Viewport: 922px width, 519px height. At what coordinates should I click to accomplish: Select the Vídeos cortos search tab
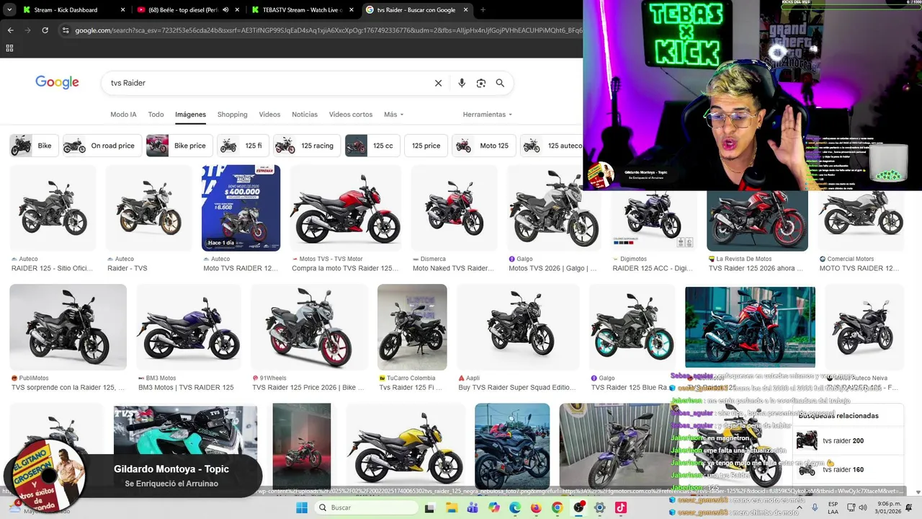[x=351, y=115]
